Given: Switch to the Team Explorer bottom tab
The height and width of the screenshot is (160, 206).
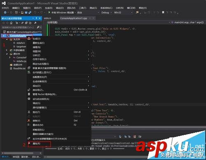Looking at the screenshot, I should 36,157.
